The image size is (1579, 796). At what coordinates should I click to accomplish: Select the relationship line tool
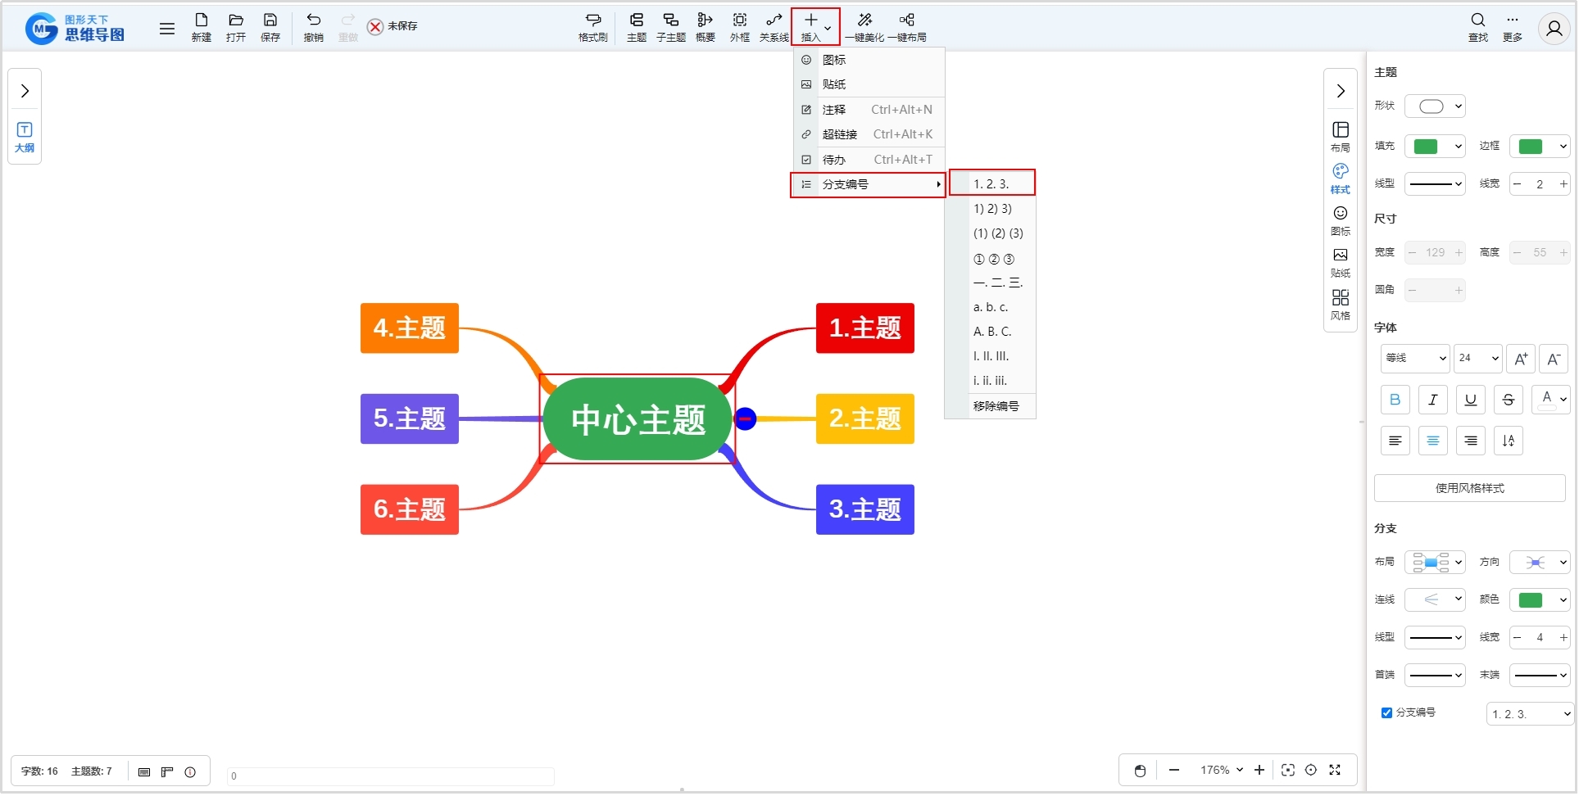click(x=774, y=27)
